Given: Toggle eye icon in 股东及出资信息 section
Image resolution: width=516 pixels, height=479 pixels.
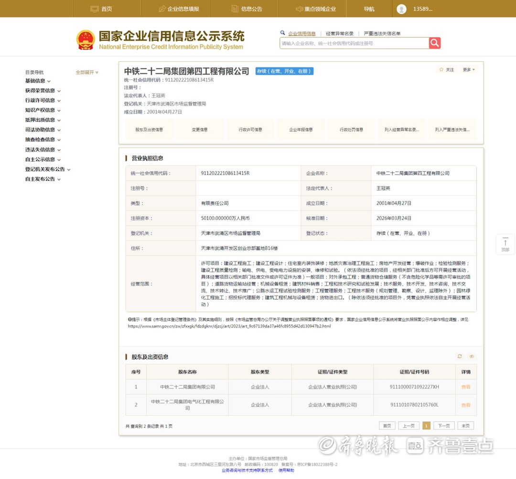Looking at the screenshot, I should (472, 356).
